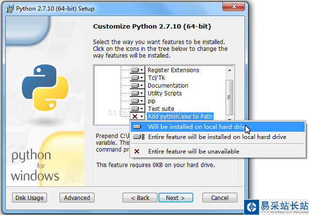The image size is (309, 215).
Task: Click the Test suite drive icon
Action: 135,109
